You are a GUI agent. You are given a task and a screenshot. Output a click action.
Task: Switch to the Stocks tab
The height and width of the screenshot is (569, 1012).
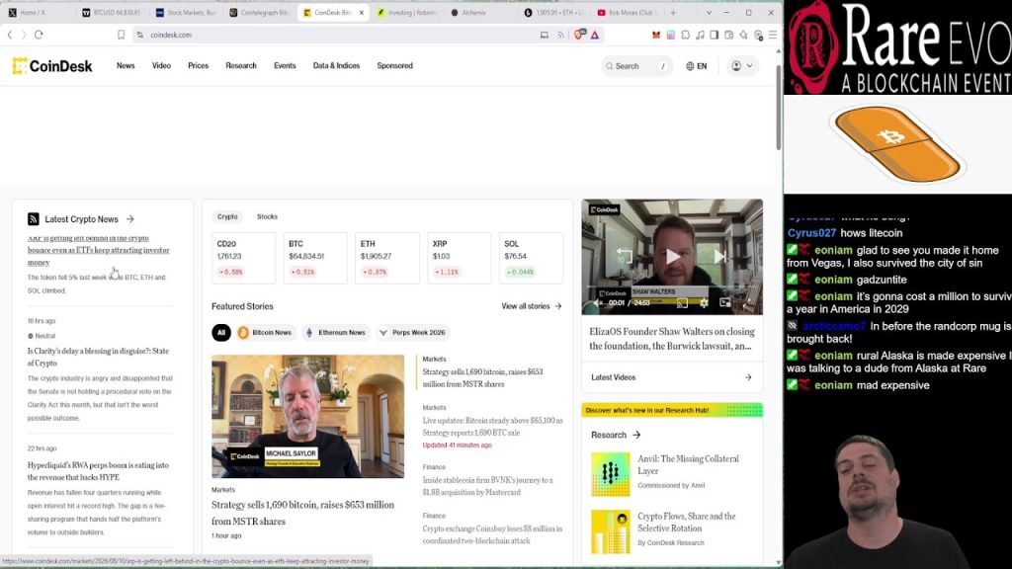coord(267,216)
